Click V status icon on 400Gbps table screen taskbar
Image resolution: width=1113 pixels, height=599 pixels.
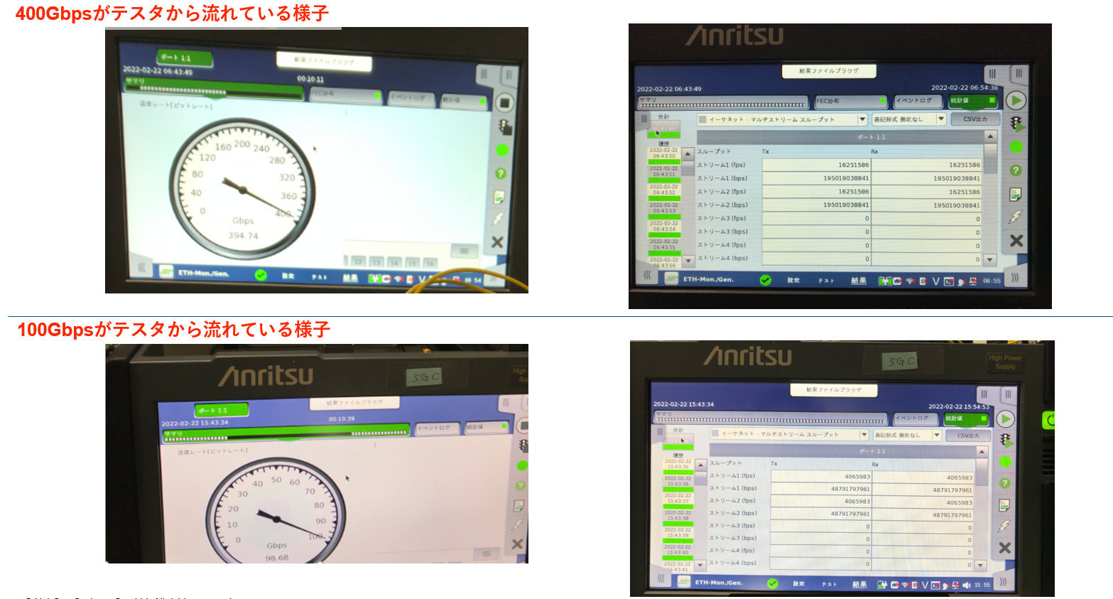point(936,281)
